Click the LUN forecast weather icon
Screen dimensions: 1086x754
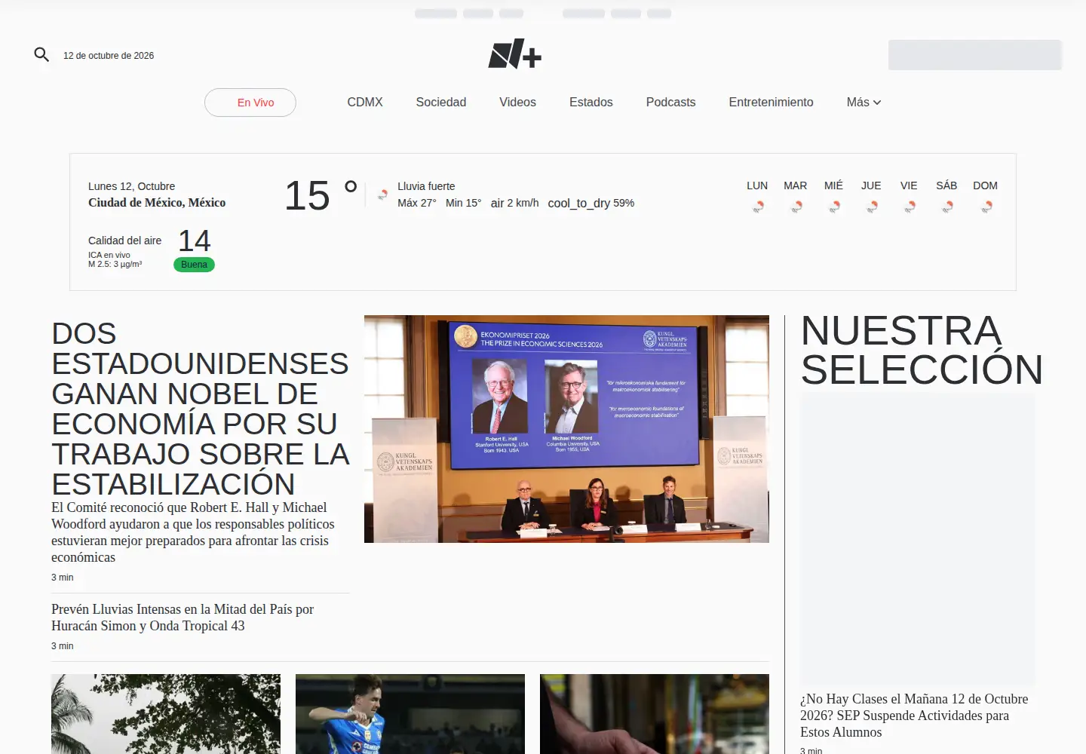click(758, 207)
